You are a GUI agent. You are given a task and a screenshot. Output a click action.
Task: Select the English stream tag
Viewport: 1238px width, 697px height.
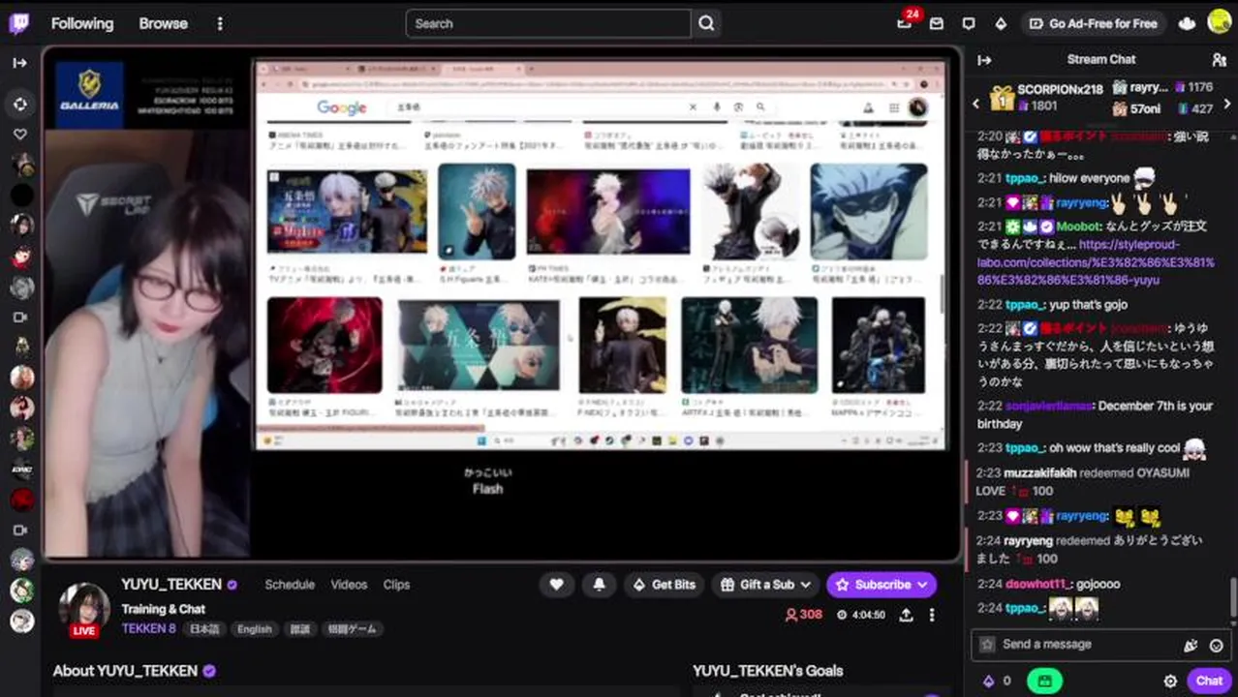point(255,629)
